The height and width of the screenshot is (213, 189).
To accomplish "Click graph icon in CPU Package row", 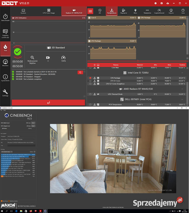I will coord(95,78).
